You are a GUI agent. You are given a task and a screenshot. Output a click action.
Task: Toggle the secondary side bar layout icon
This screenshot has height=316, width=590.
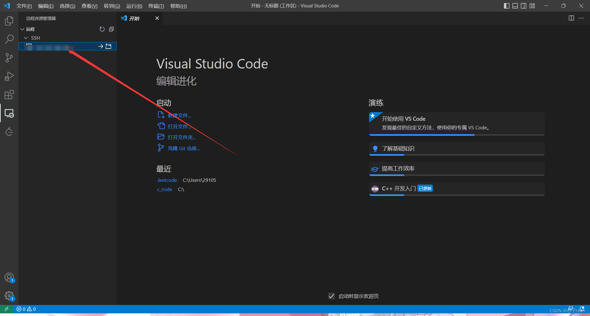(524, 6)
